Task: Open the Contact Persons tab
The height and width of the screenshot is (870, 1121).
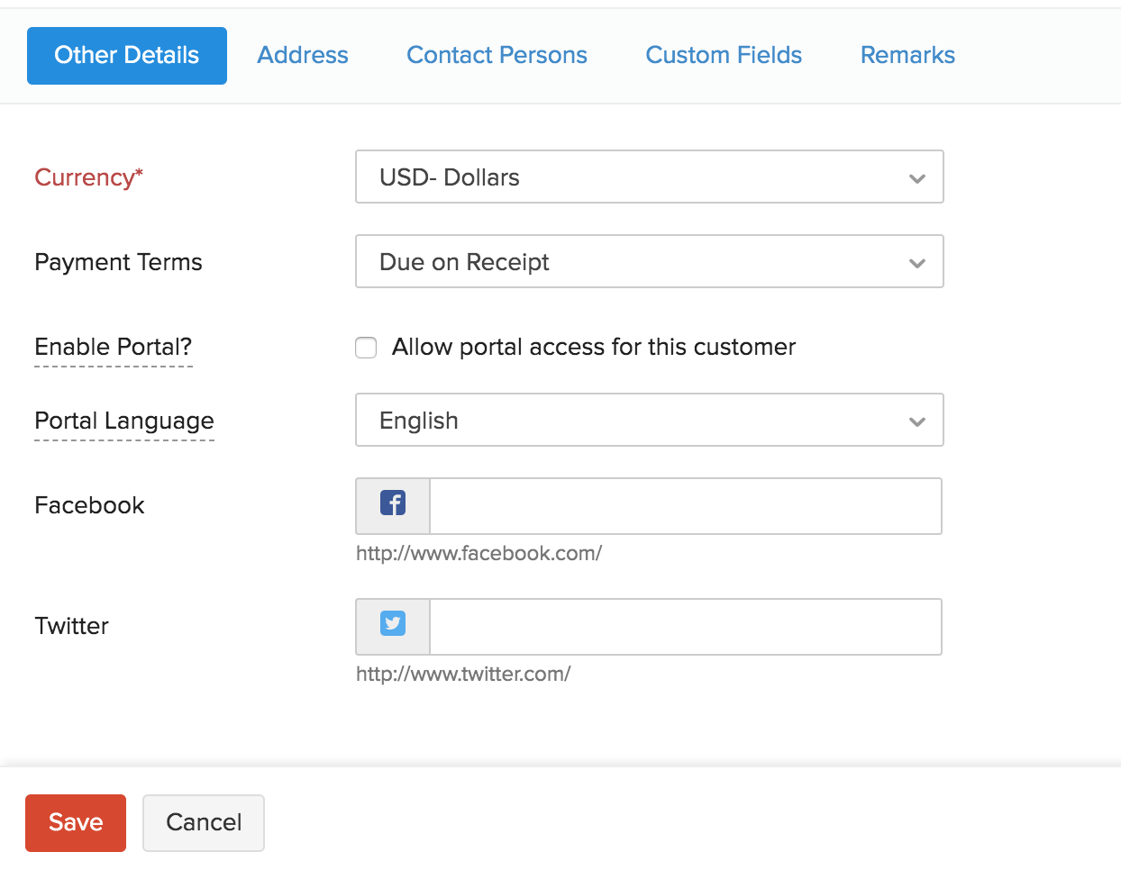Action: pos(497,56)
